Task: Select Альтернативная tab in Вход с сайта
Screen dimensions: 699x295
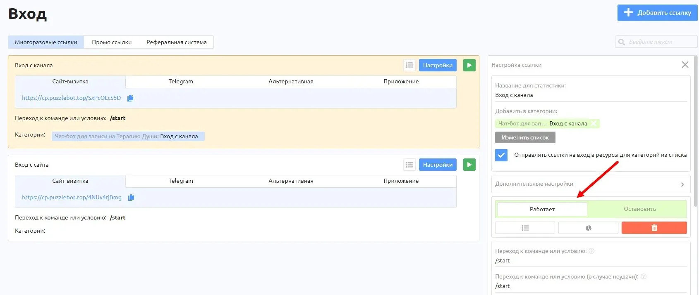Action: [291, 181]
